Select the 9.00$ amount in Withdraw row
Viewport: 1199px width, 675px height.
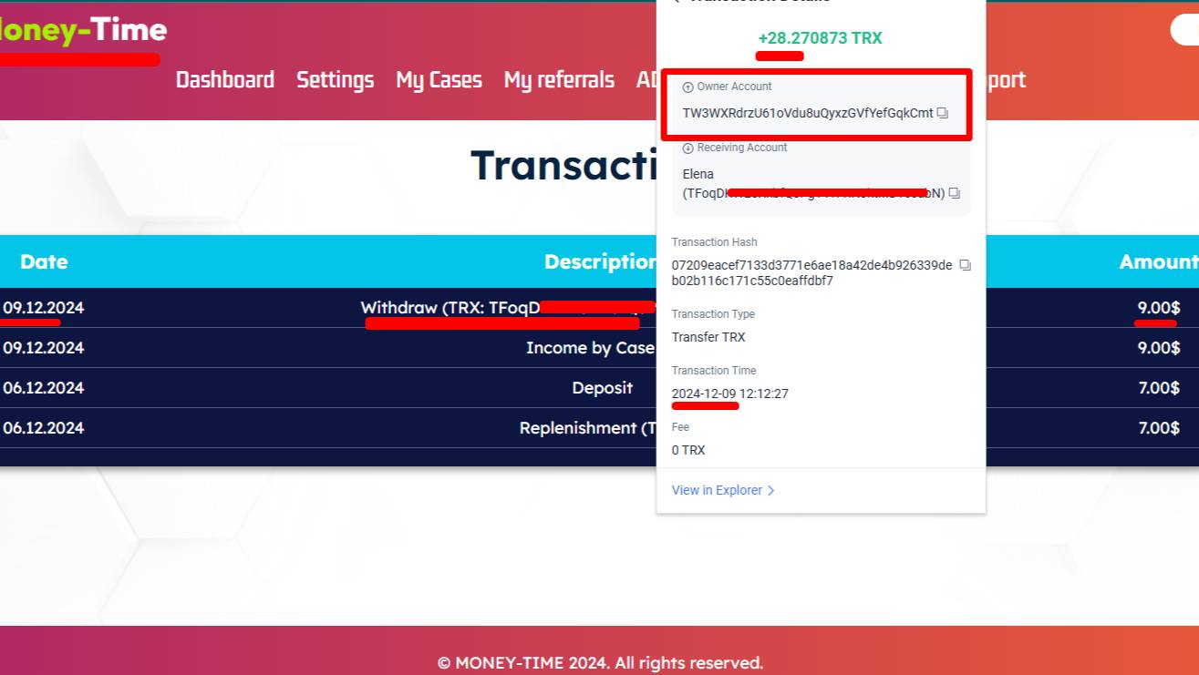(x=1159, y=308)
